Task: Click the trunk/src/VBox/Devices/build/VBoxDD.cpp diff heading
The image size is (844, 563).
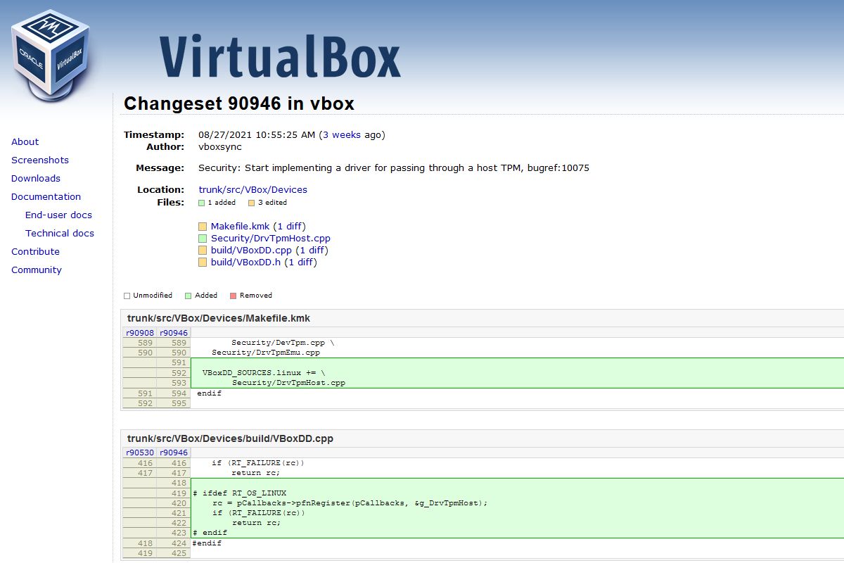Action: point(230,438)
